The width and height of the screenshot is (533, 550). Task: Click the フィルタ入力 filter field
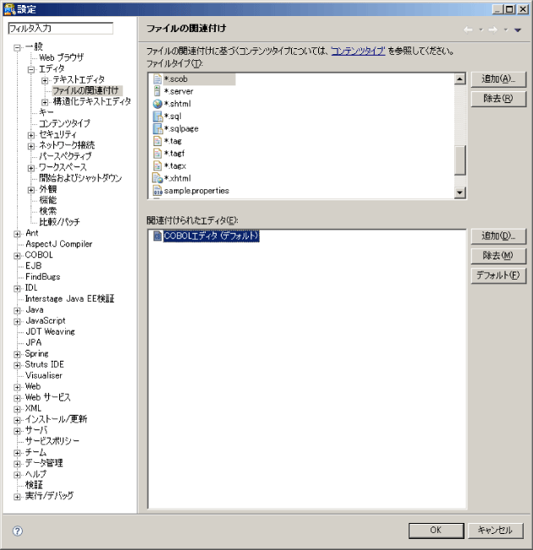60,29
